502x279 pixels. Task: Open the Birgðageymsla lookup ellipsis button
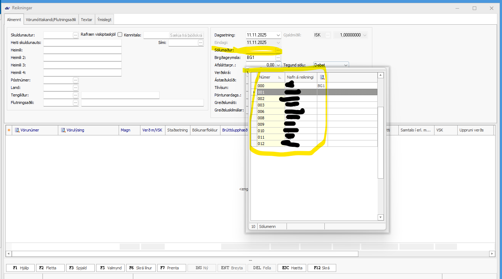tap(278, 58)
